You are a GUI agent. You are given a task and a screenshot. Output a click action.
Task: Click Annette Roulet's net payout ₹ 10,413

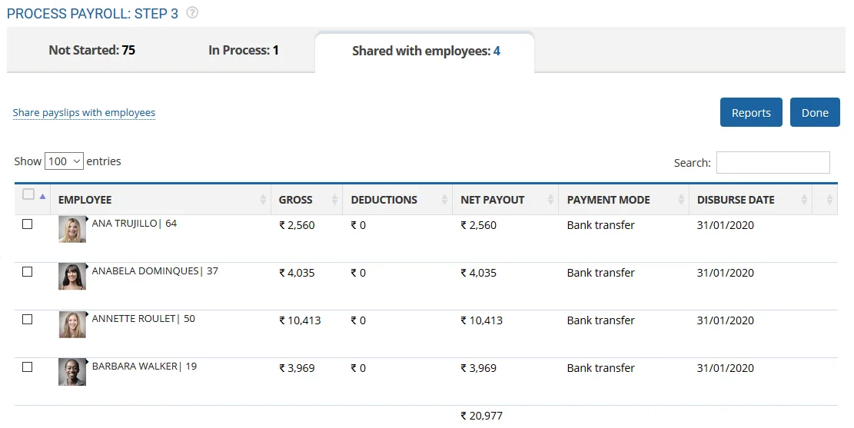click(482, 320)
